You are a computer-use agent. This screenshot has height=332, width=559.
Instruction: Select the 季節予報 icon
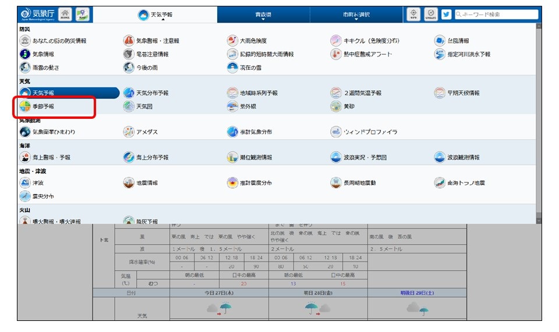24,106
